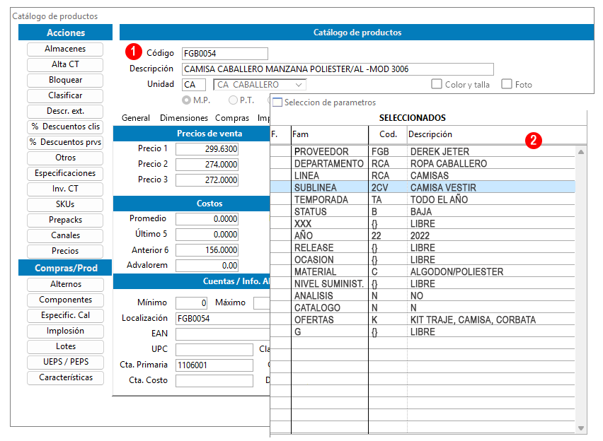Click the Descripción column header
This screenshot has height=441, width=603.
pyautogui.click(x=430, y=134)
